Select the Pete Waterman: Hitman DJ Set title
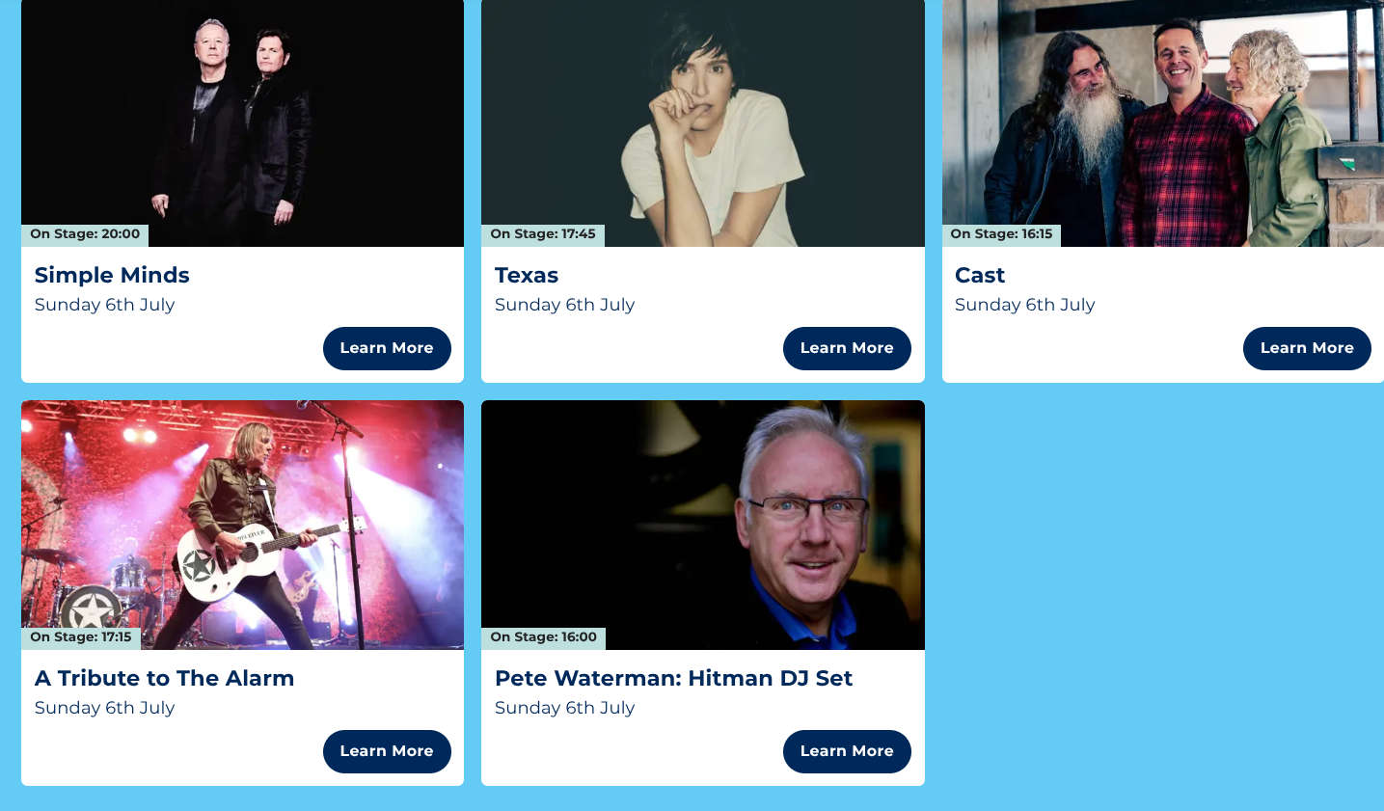Screen dimensions: 1384x811 (x=673, y=678)
